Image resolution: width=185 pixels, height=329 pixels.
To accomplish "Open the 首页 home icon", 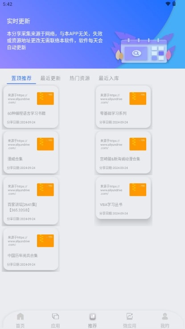I will click(21, 316).
